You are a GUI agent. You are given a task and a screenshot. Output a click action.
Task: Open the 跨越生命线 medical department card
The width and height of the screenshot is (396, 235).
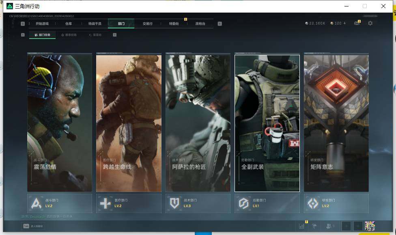click(x=129, y=123)
